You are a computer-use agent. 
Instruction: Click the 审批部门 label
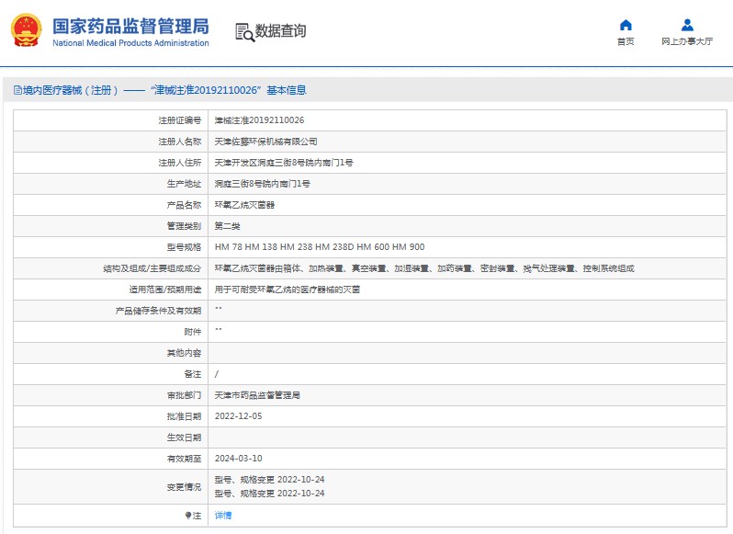(x=185, y=395)
